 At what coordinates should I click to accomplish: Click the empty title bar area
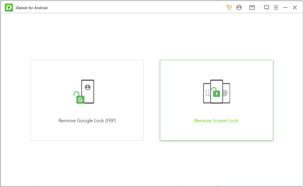pyautogui.click(x=135, y=8)
